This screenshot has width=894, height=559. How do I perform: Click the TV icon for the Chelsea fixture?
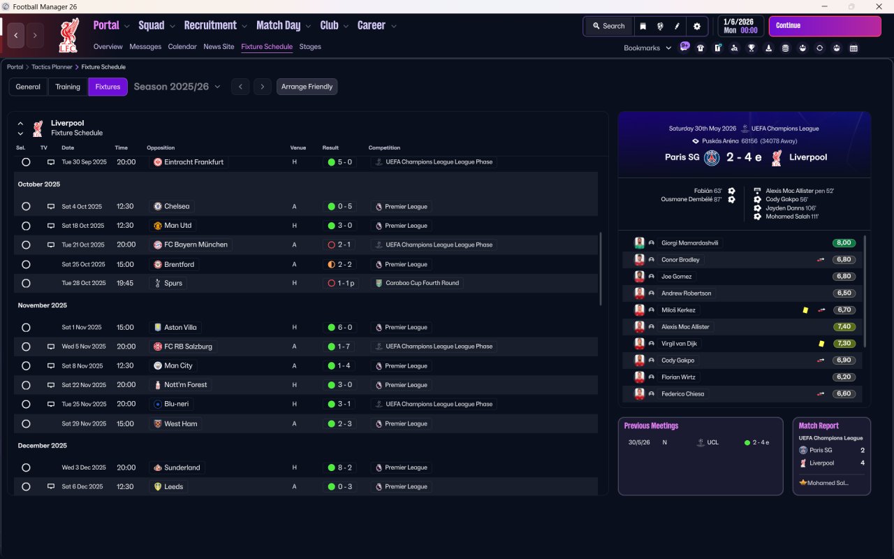[x=50, y=207]
